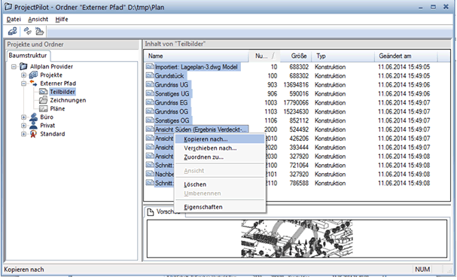Click the NUM status bar indicator
457x280 pixels.
pyautogui.click(x=422, y=269)
